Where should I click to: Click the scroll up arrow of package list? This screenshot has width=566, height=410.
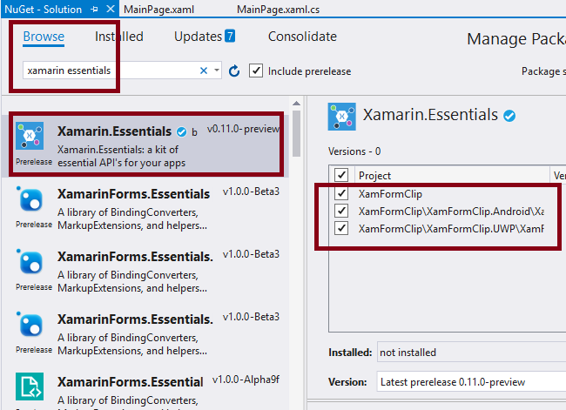(296, 104)
